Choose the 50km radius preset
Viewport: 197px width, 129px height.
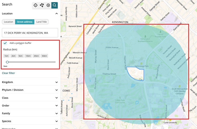[44, 56]
